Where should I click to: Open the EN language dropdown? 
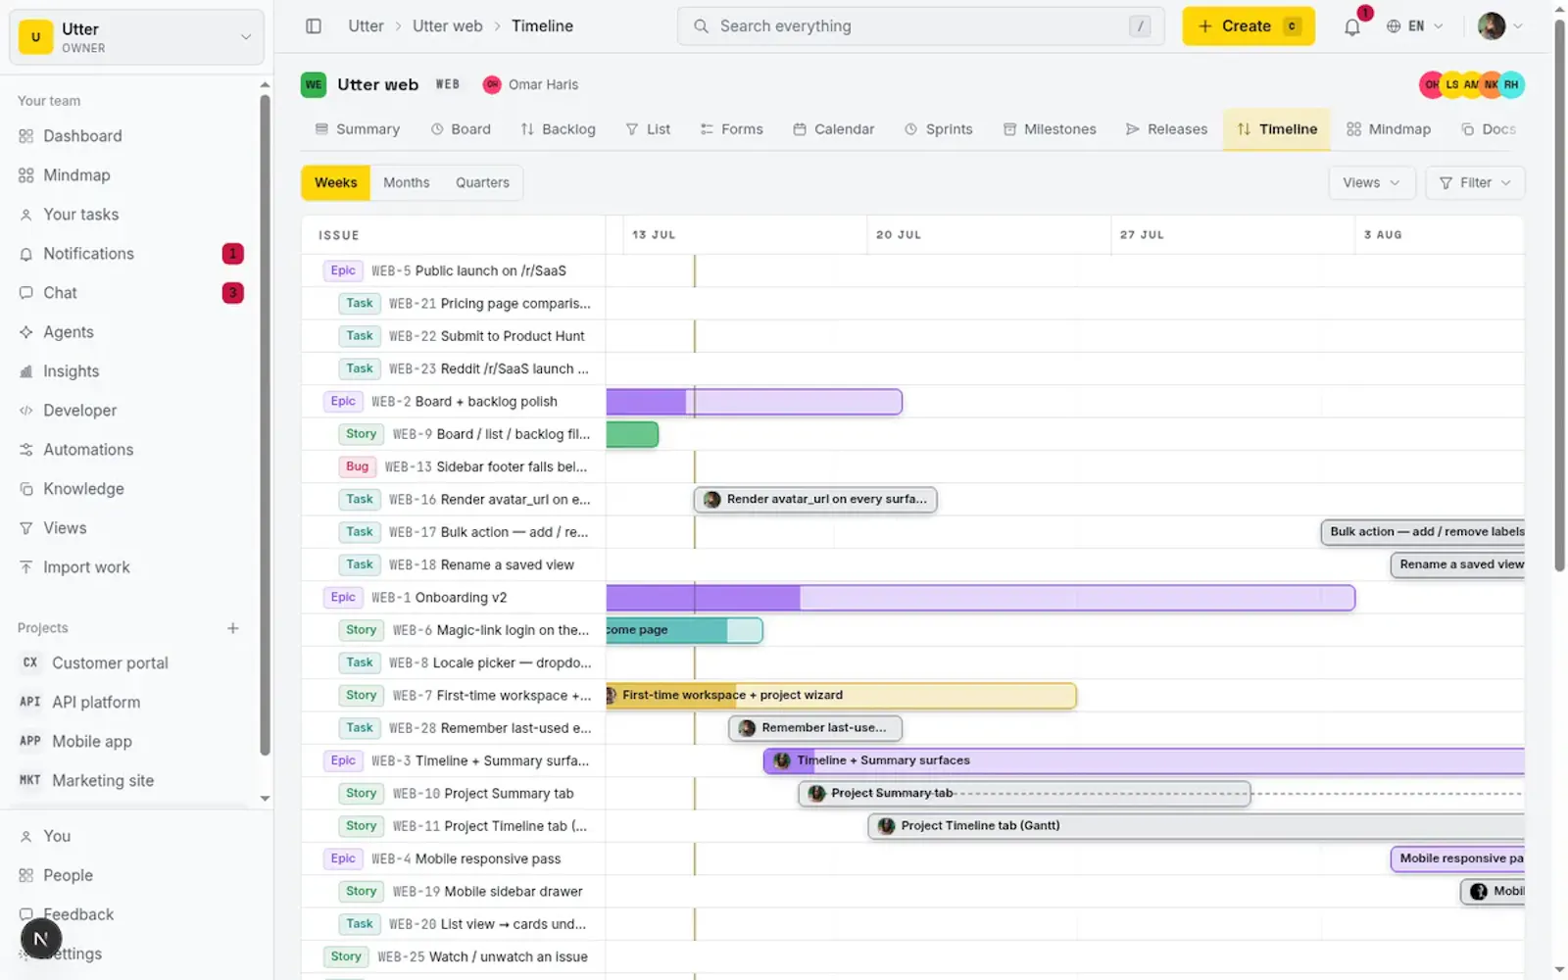click(1414, 26)
